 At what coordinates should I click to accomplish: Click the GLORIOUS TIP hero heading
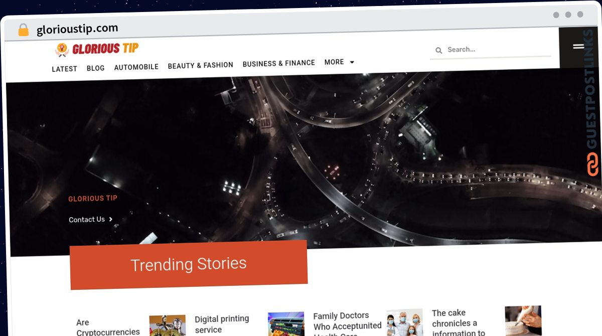[x=93, y=199]
